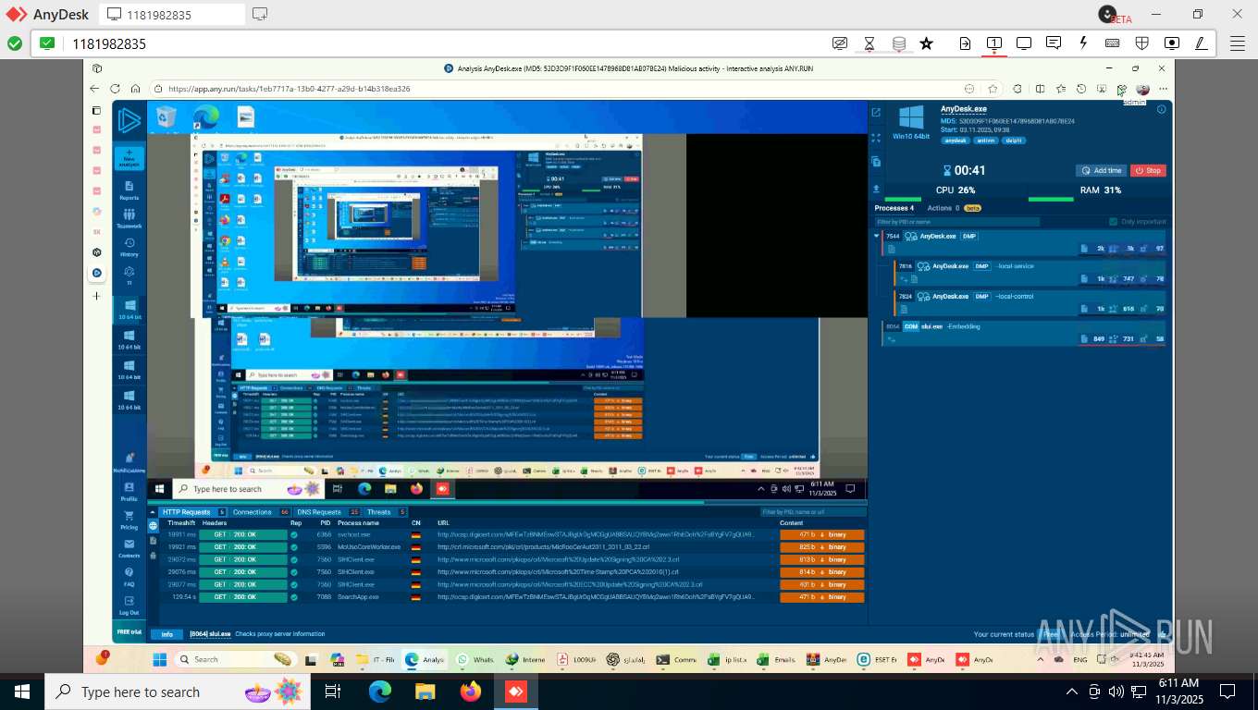
Task: Click the remote browser back arrow
Action: coord(94,89)
